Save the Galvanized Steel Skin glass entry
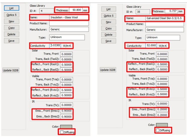 [x=108, y=41]
